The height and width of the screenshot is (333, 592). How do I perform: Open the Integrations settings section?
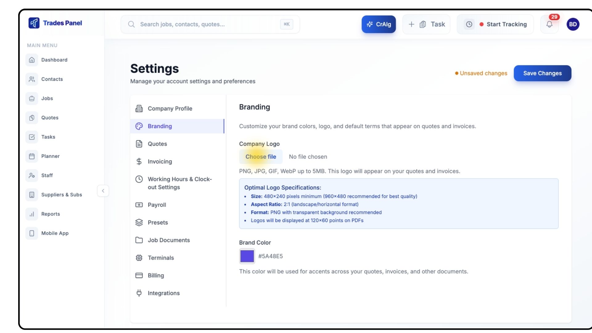(x=163, y=293)
